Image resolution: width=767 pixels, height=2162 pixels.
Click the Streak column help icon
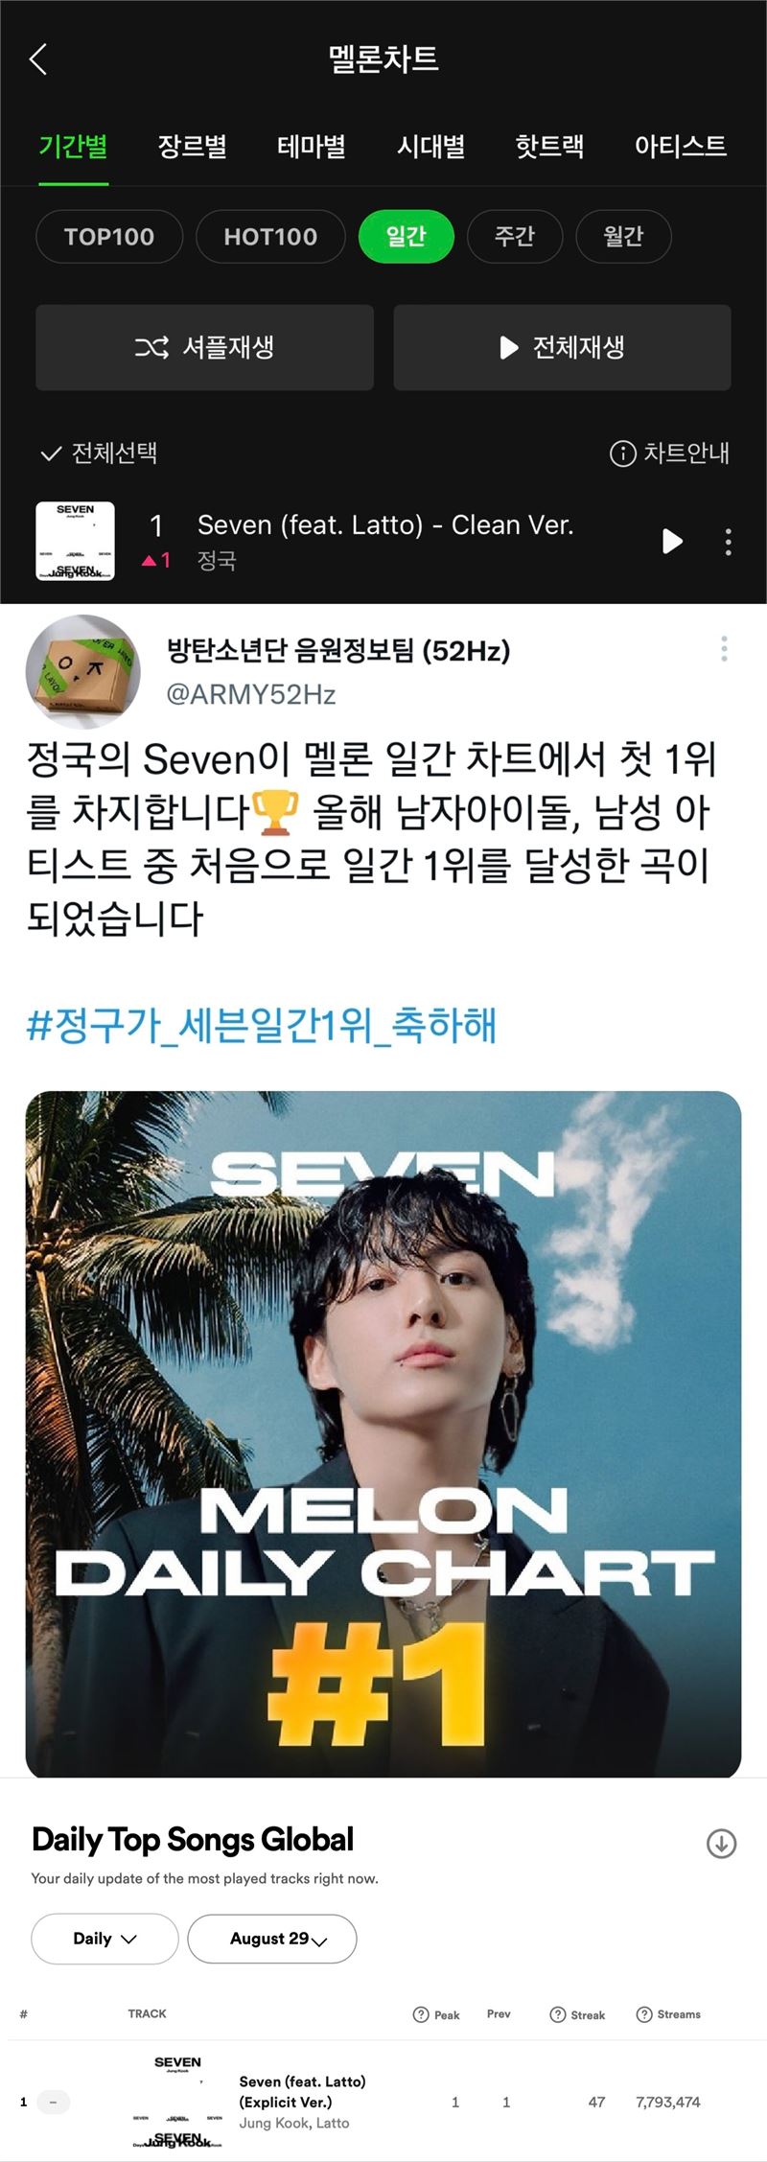click(557, 2014)
